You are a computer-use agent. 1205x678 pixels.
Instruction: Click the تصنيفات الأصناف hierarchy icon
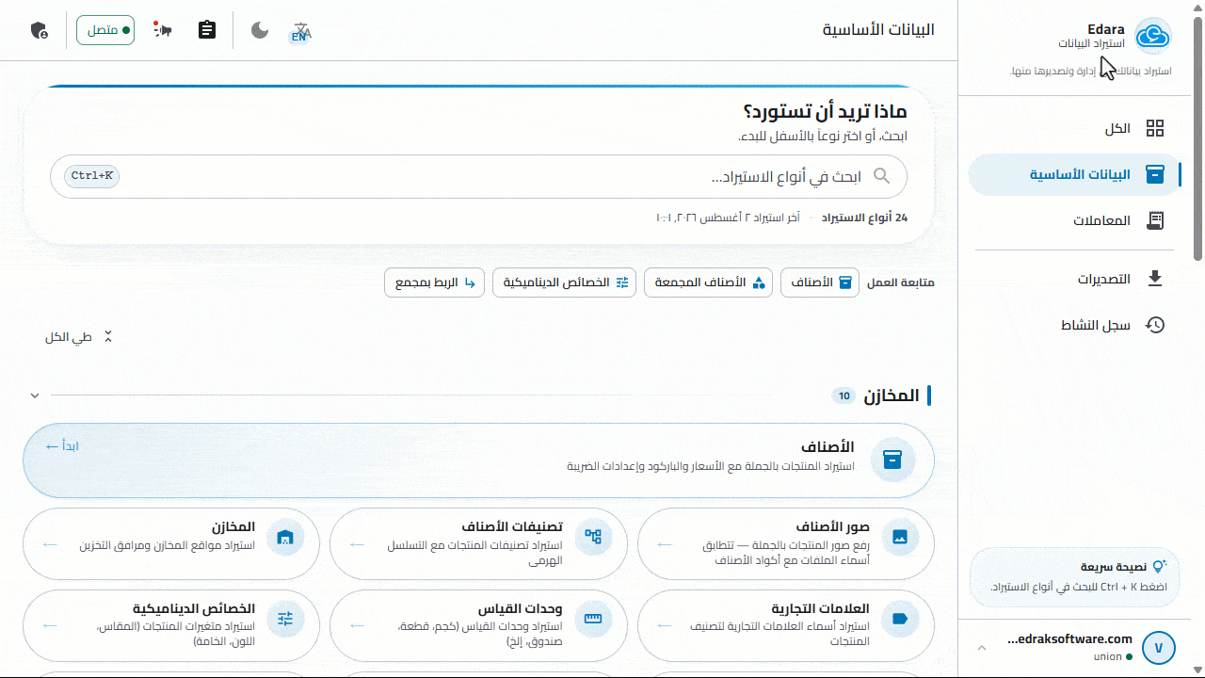(593, 538)
